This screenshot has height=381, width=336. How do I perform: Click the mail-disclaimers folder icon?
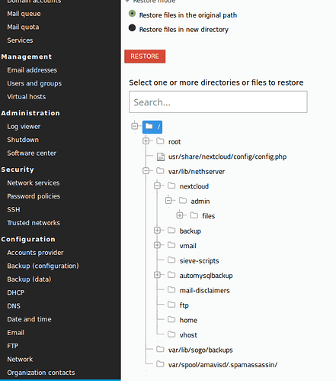click(171, 290)
